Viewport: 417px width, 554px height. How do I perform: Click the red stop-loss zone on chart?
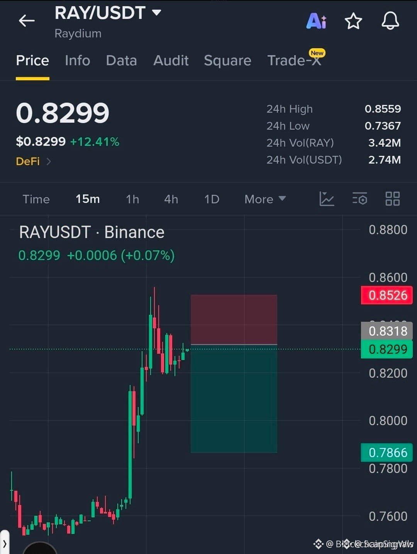[234, 319]
